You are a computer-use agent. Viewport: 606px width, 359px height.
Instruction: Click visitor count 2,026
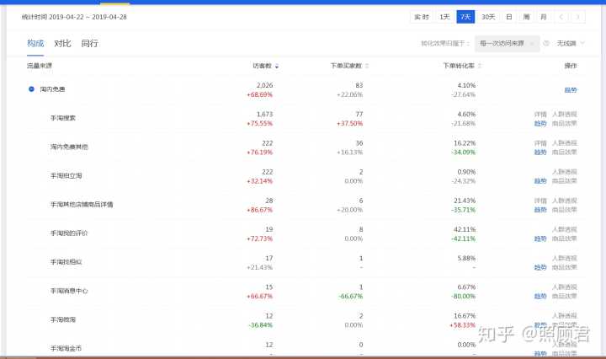click(265, 85)
